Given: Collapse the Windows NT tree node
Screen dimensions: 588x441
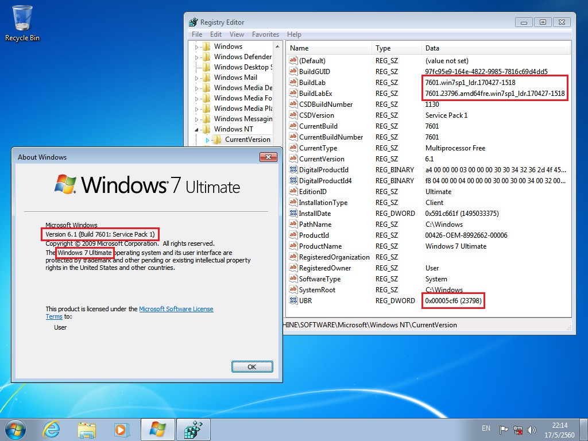Looking at the screenshot, I should click(x=196, y=129).
